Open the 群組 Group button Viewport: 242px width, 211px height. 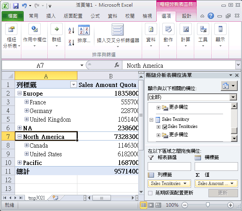click(56, 36)
